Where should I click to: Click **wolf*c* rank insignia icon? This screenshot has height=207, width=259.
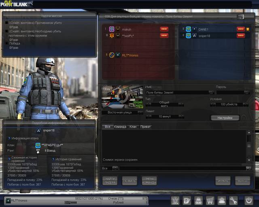[118, 36]
